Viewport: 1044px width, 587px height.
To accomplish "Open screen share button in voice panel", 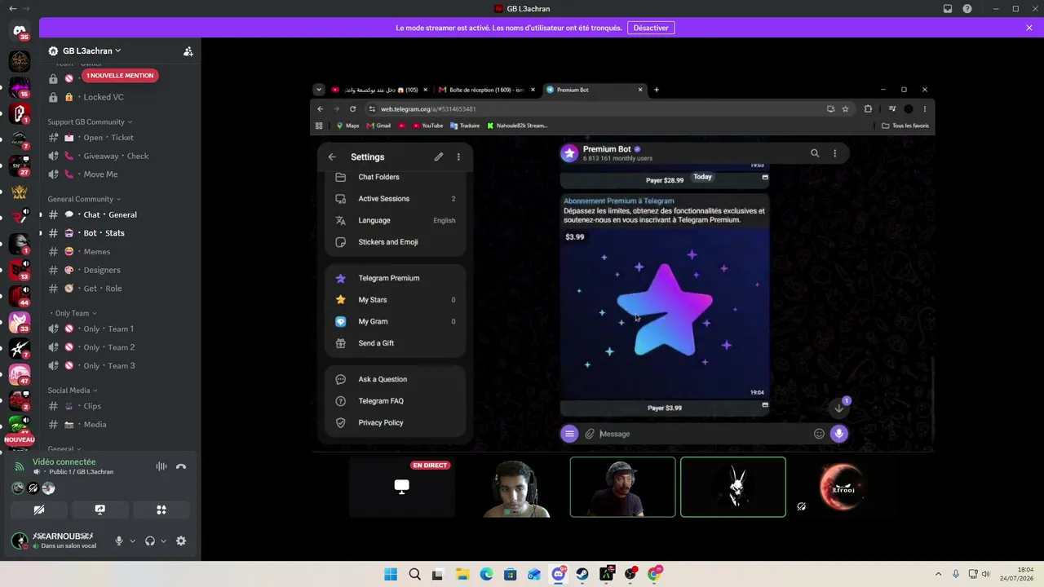I will [100, 510].
